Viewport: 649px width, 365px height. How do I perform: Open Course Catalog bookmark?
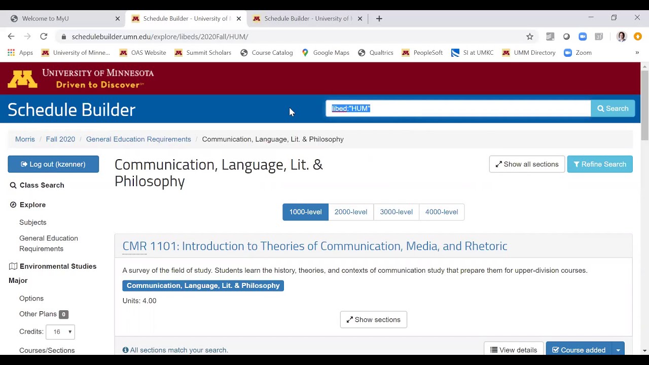(x=267, y=53)
